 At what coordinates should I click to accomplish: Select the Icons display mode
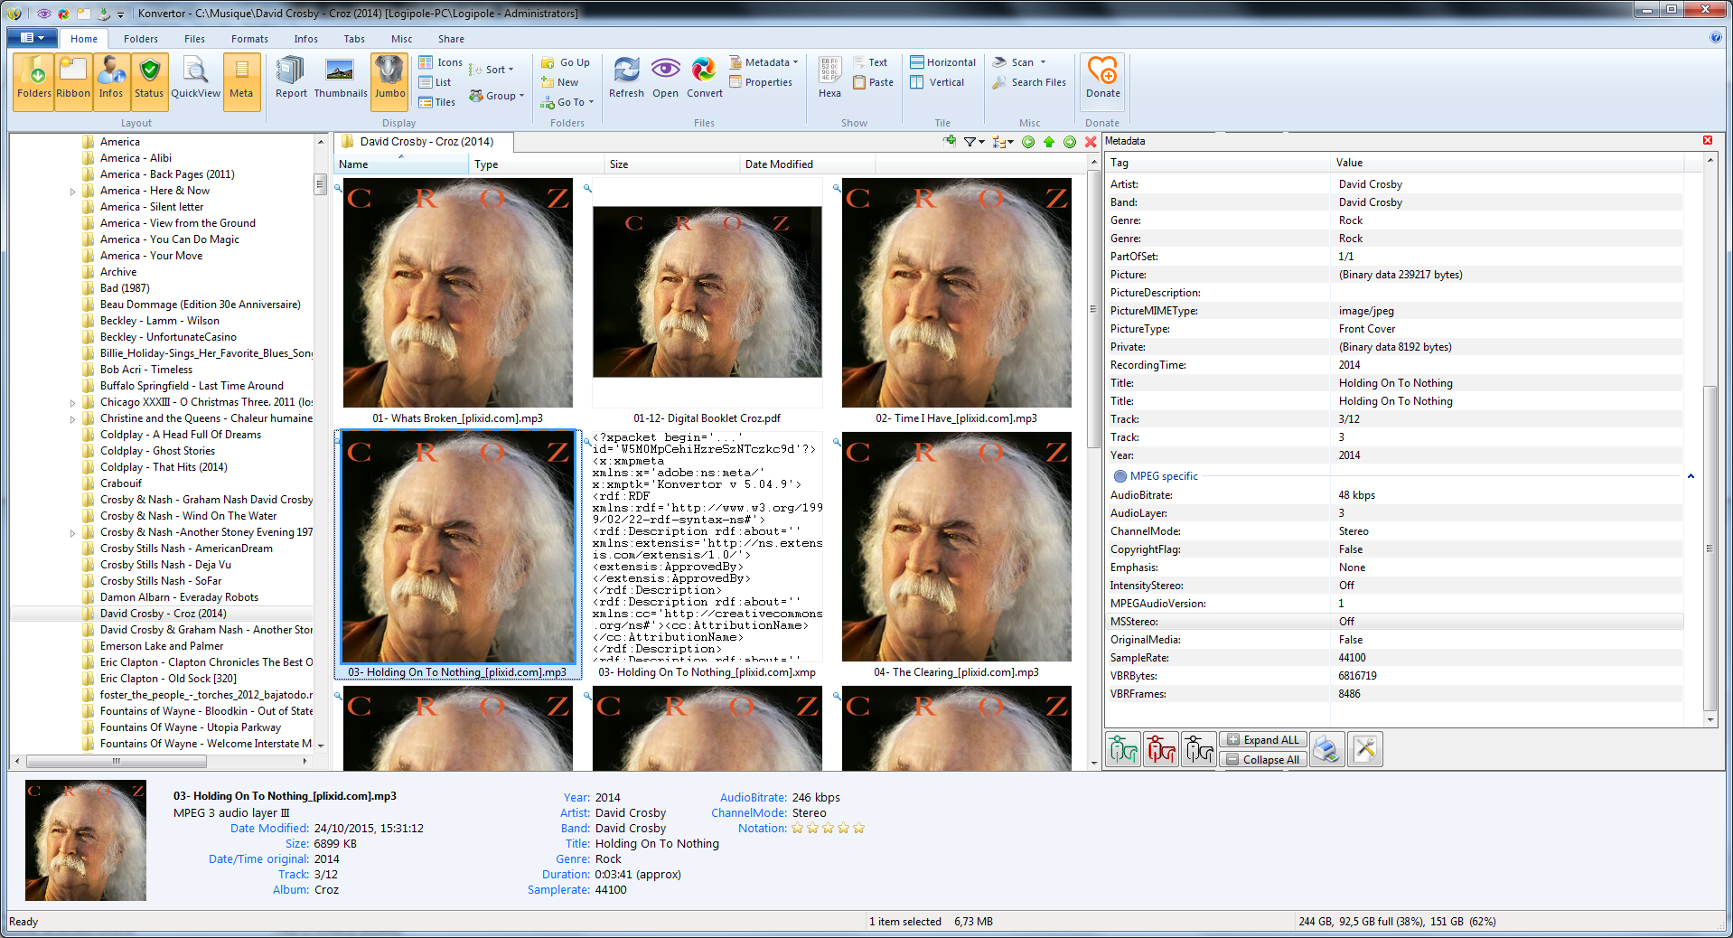(440, 62)
